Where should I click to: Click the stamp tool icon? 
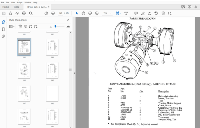(x=156, y=13)
